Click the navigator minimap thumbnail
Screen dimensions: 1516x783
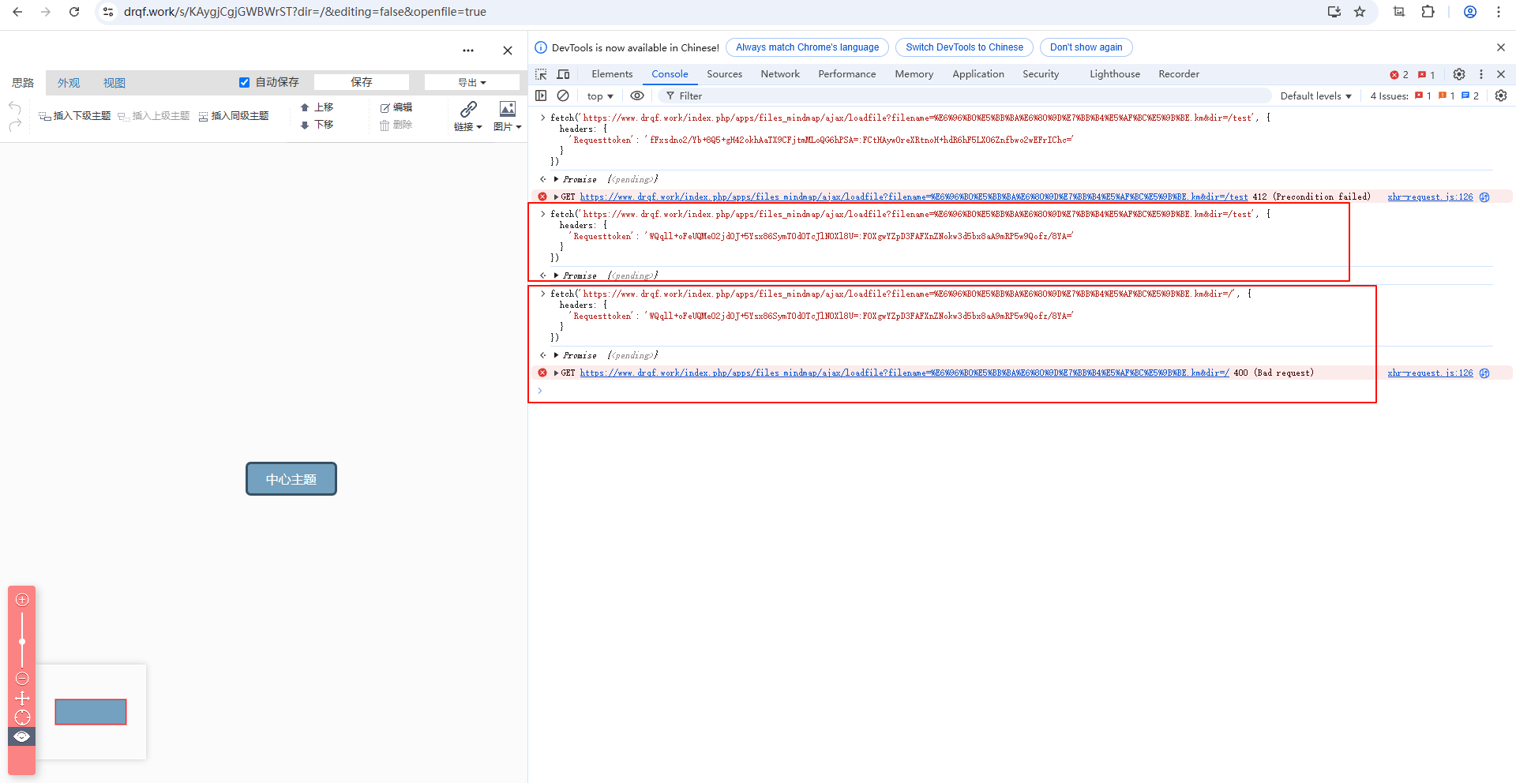pyautogui.click(x=91, y=712)
